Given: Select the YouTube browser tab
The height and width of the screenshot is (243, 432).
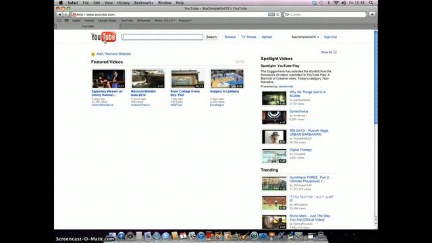Looking at the screenshot, I should pyautogui.click(x=88, y=26).
